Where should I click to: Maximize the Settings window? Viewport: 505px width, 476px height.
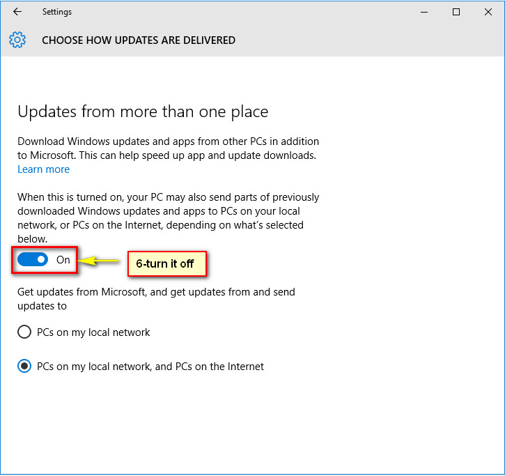click(x=456, y=12)
